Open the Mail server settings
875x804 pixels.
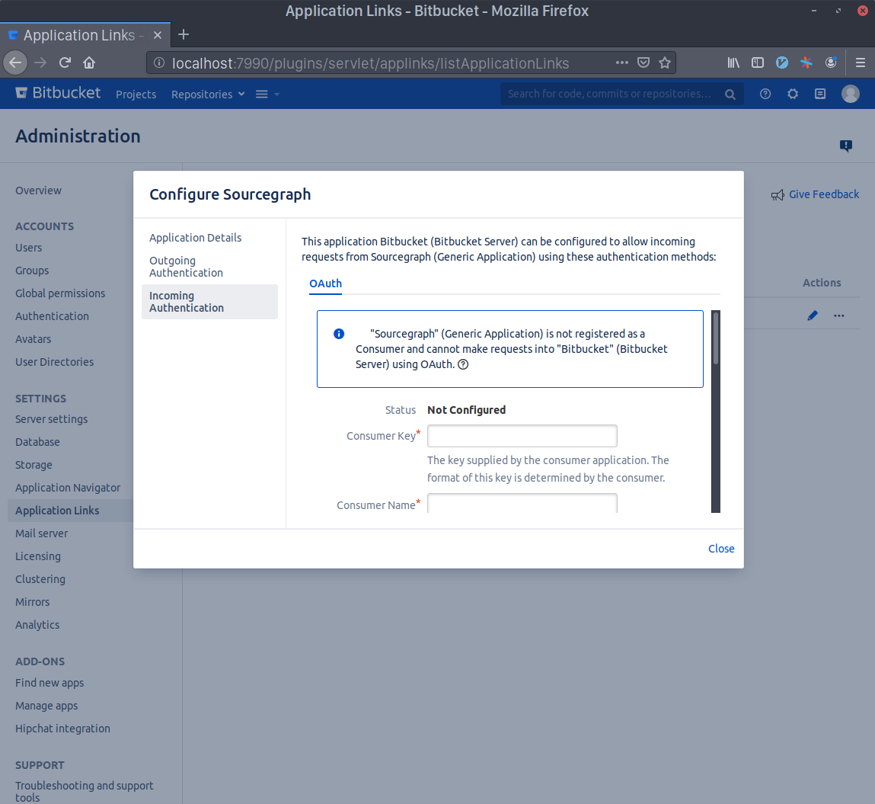[41, 533]
